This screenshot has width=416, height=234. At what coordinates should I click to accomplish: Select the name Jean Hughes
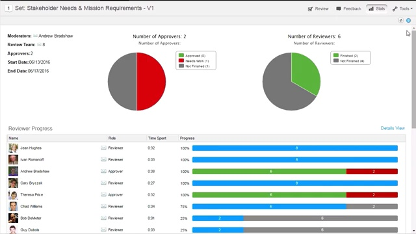coord(31,148)
